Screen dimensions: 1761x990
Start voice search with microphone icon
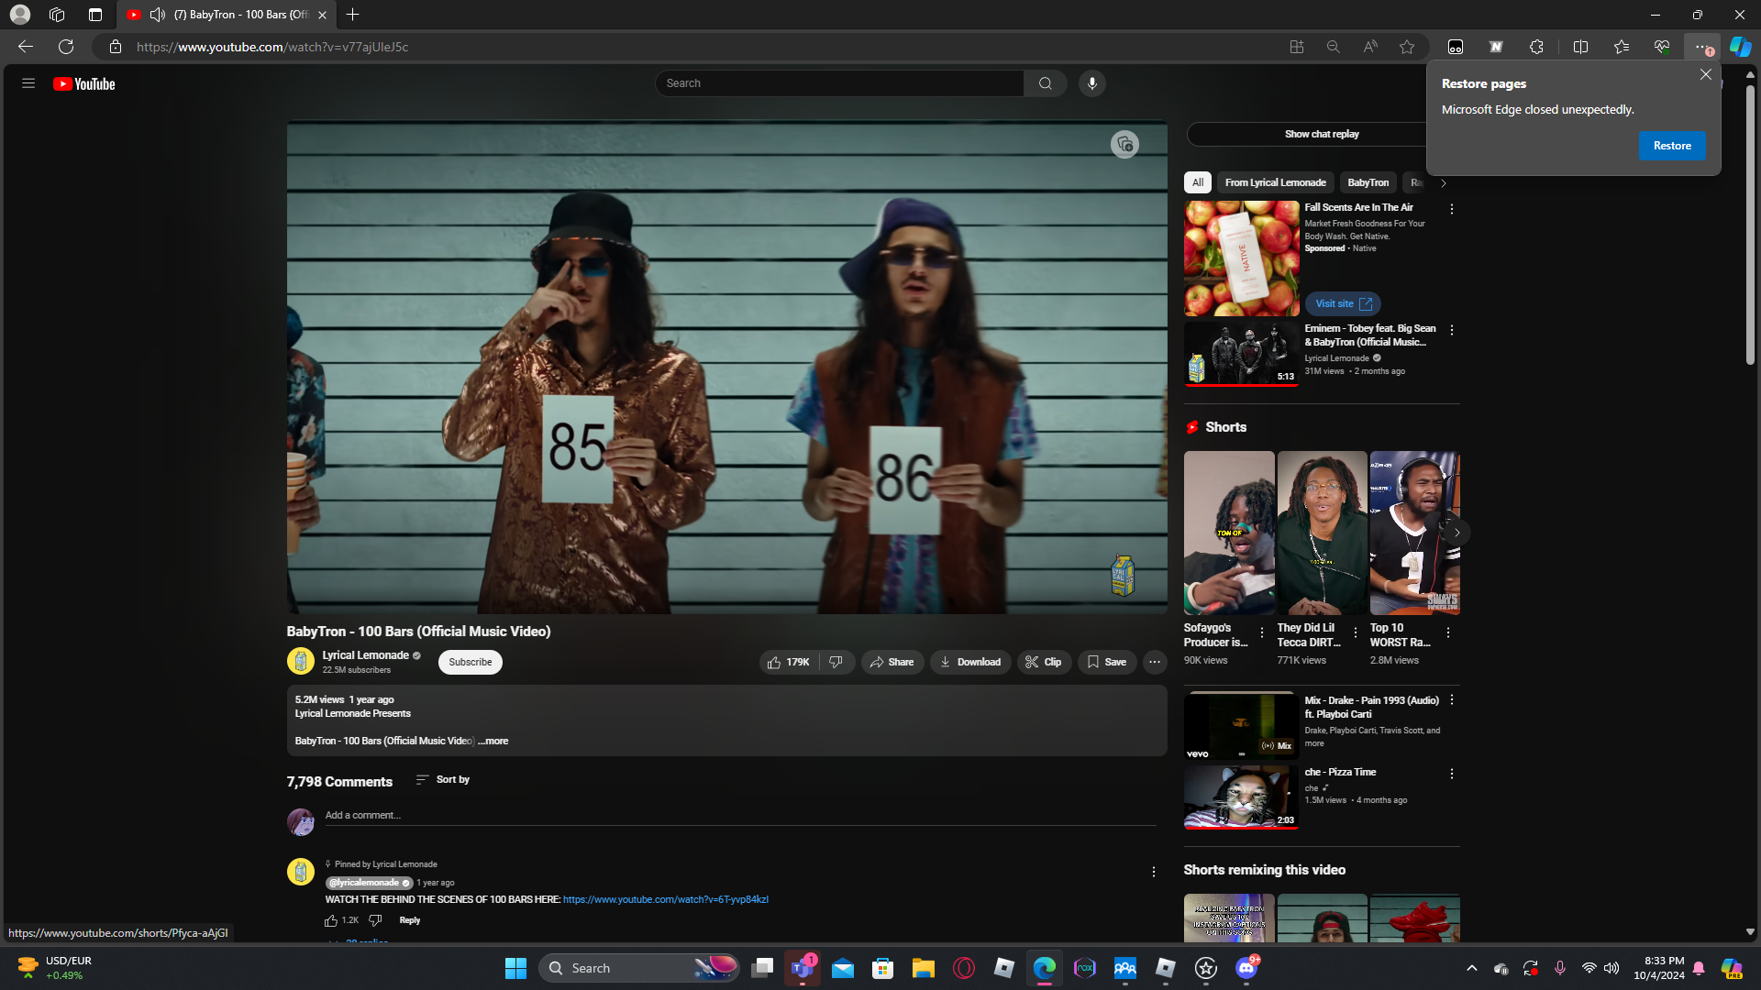(x=1091, y=83)
